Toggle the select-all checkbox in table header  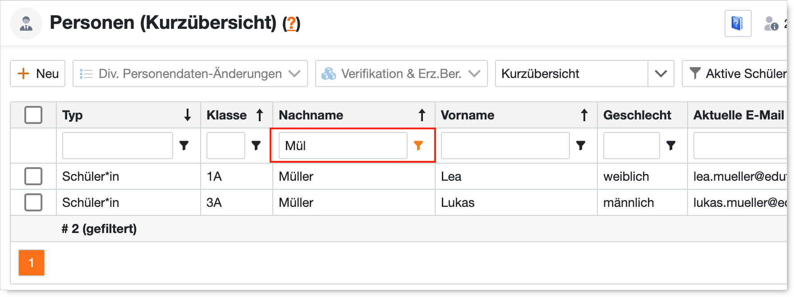click(x=33, y=115)
